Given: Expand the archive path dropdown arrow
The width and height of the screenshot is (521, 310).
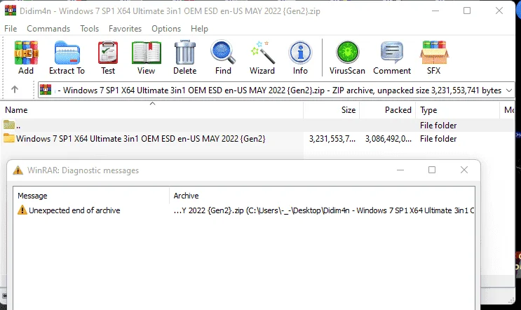Looking at the screenshot, I should click(508, 90).
